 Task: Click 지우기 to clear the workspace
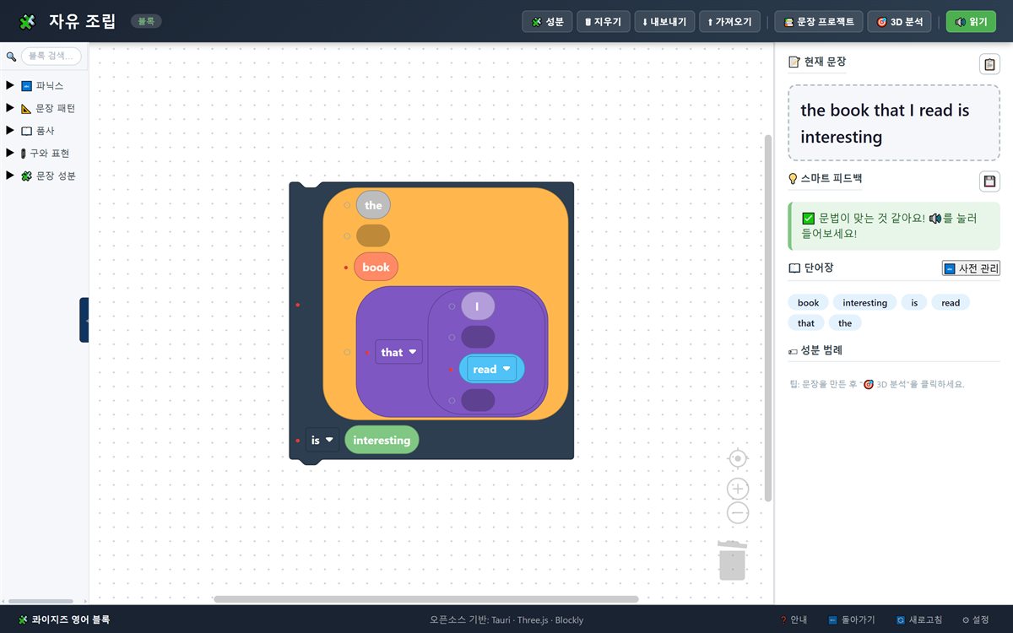[603, 22]
